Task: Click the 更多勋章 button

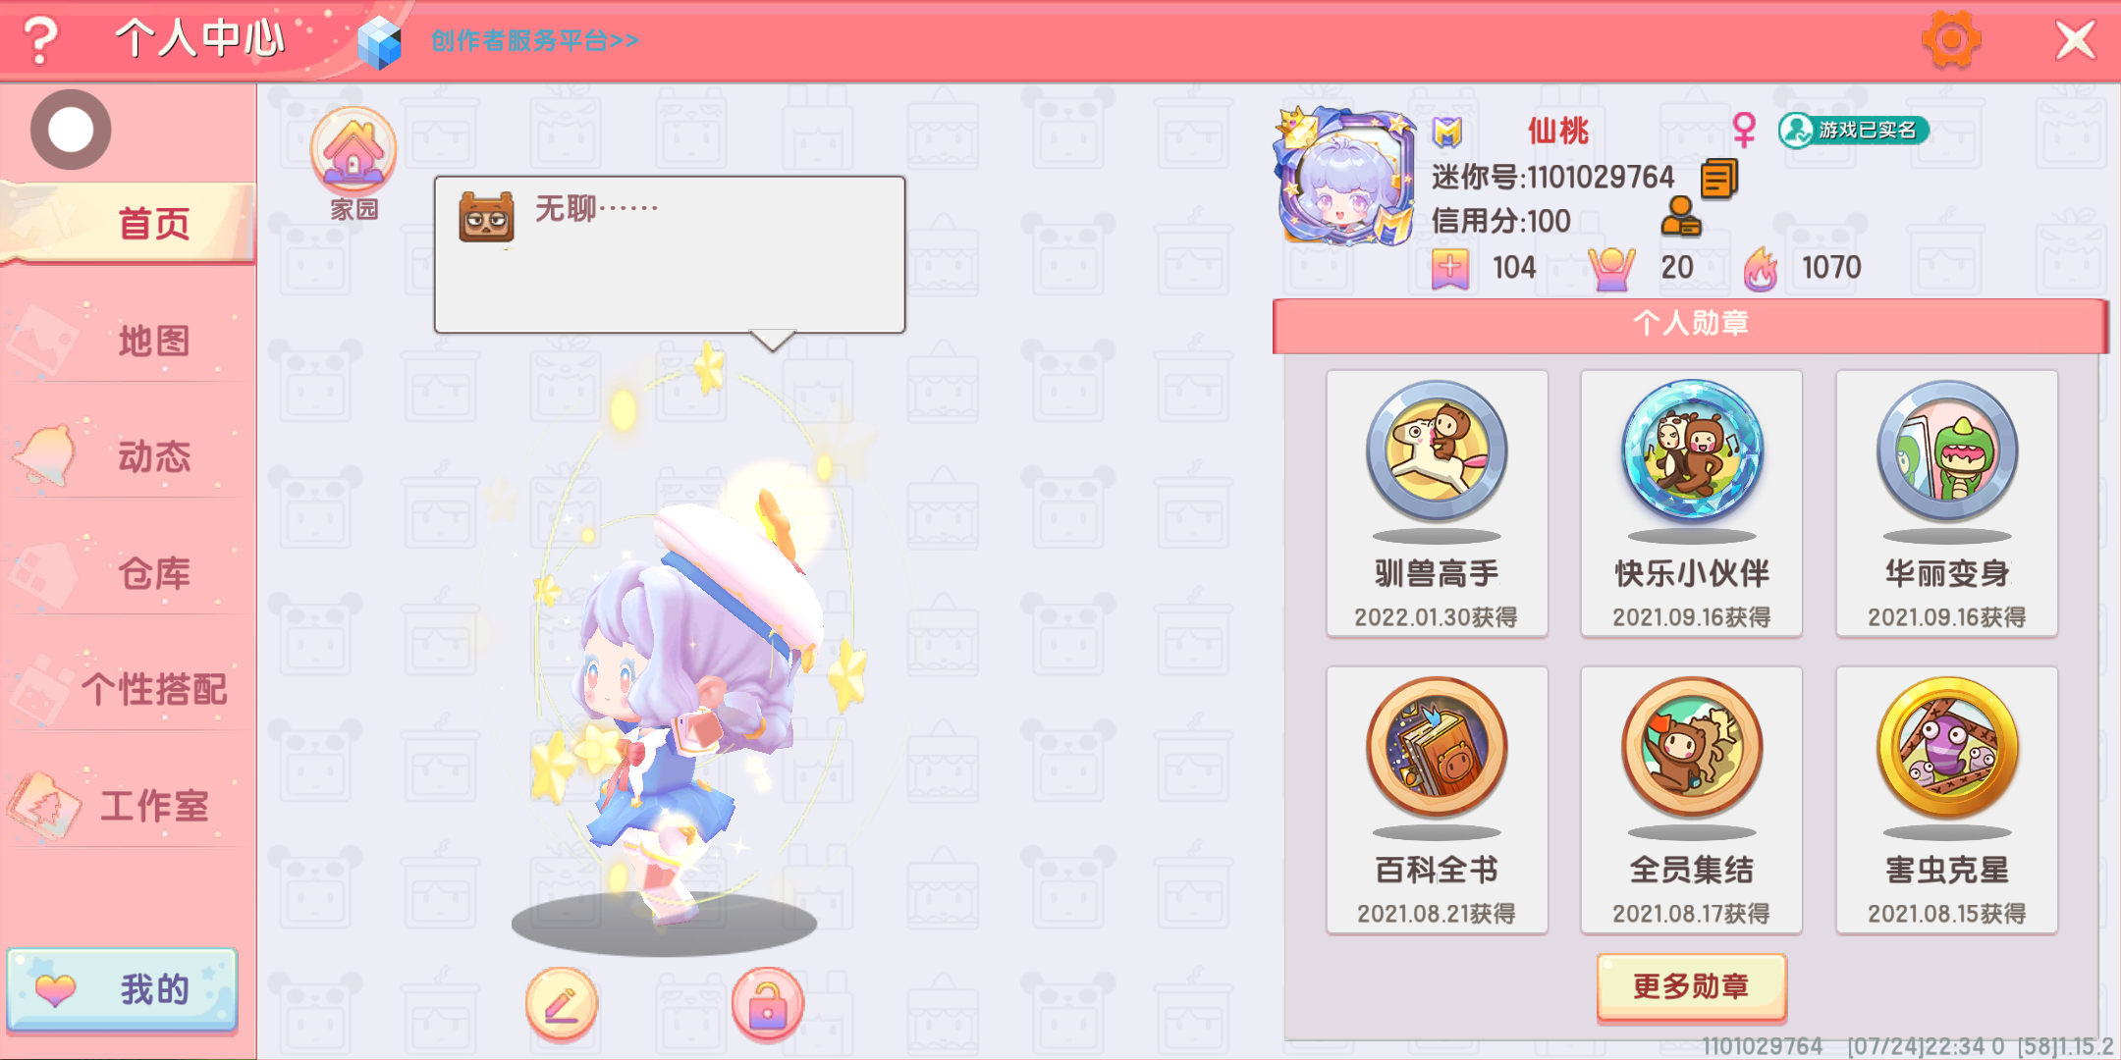Action: (1691, 986)
